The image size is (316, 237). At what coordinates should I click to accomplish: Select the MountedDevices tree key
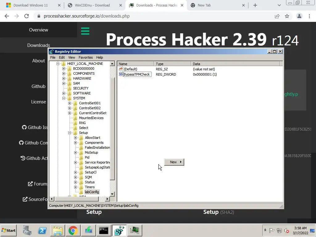click(x=91, y=118)
